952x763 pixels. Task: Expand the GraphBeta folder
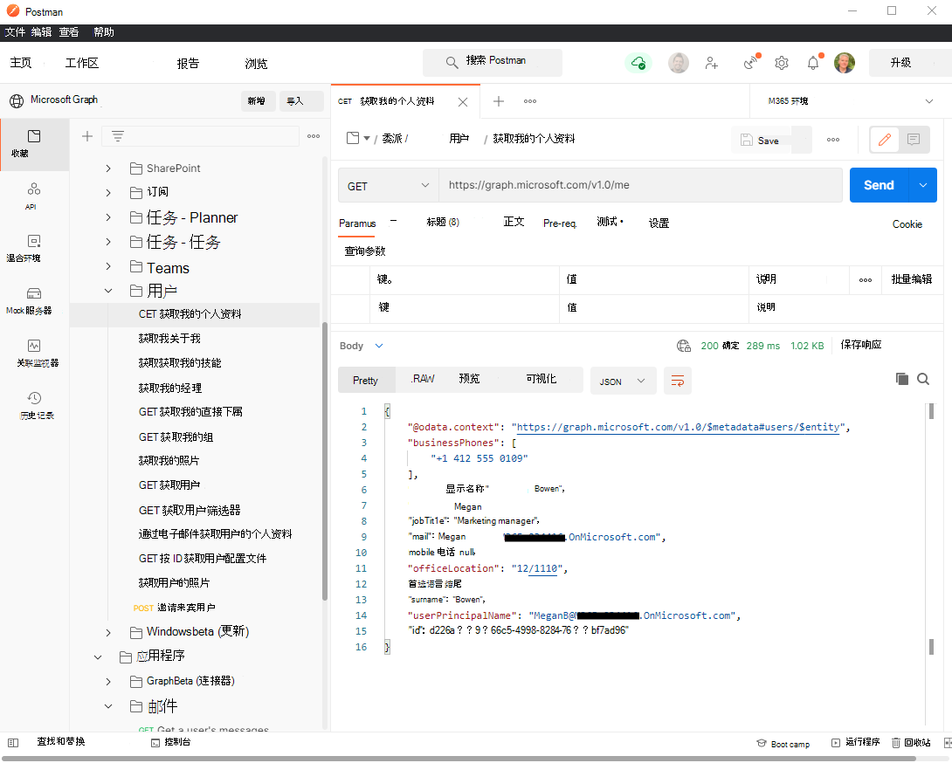108,682
